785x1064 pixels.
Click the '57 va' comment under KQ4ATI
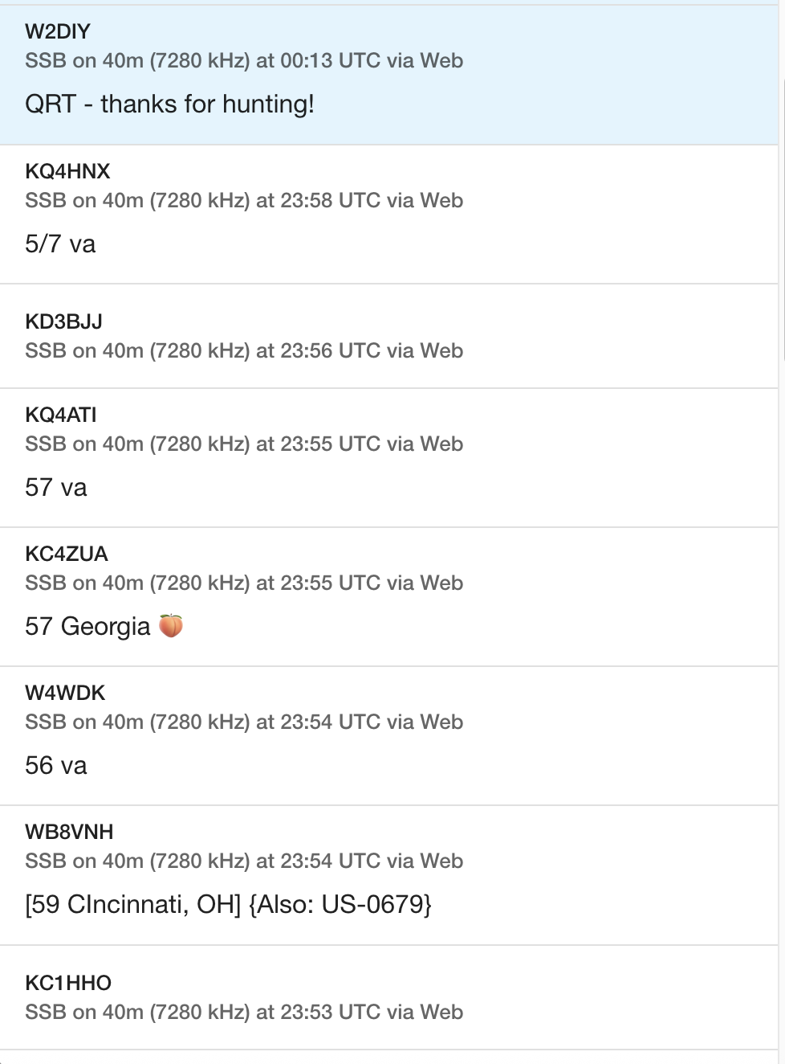pyautogui.click(x=55, y=488)
